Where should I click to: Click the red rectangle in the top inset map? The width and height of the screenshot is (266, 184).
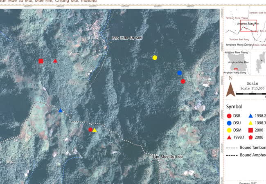coord(248,26)
